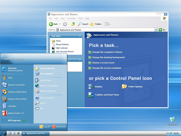Expand hidden tray icons arrow

pos(168,133)
